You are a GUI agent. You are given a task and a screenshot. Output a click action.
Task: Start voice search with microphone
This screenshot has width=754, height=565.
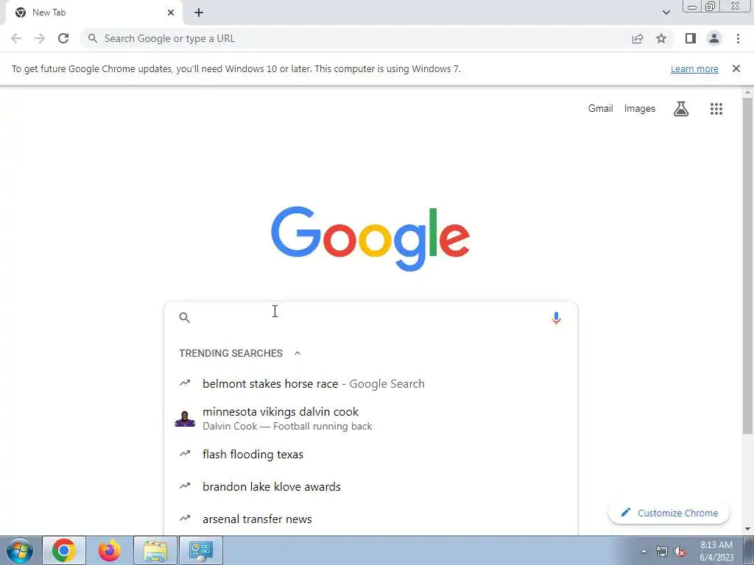(x=556, y=318)
